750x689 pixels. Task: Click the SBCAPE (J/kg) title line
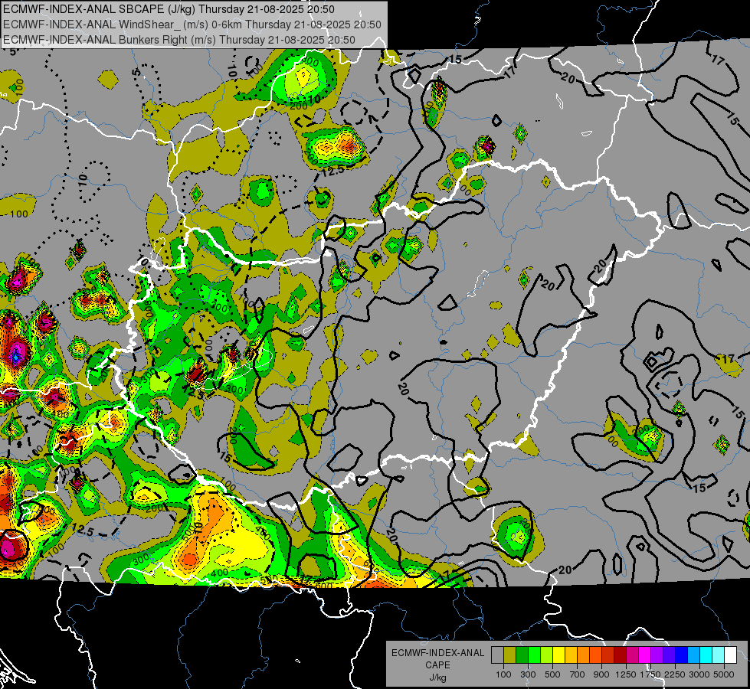click(169, 9)
